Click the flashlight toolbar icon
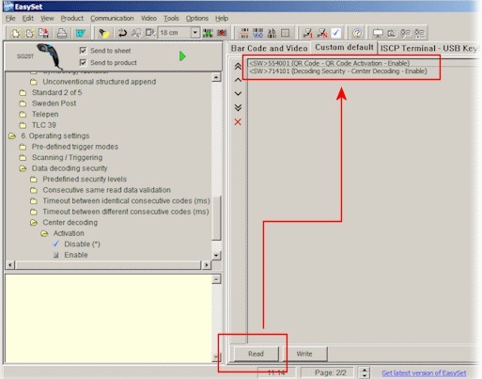 103,33
